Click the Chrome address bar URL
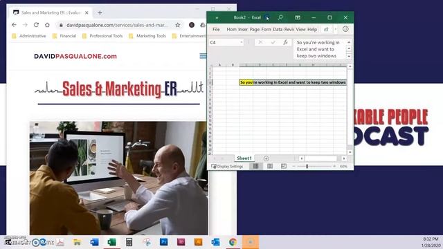443x249 pixels. pyautogui.click(x=117, y=25)
